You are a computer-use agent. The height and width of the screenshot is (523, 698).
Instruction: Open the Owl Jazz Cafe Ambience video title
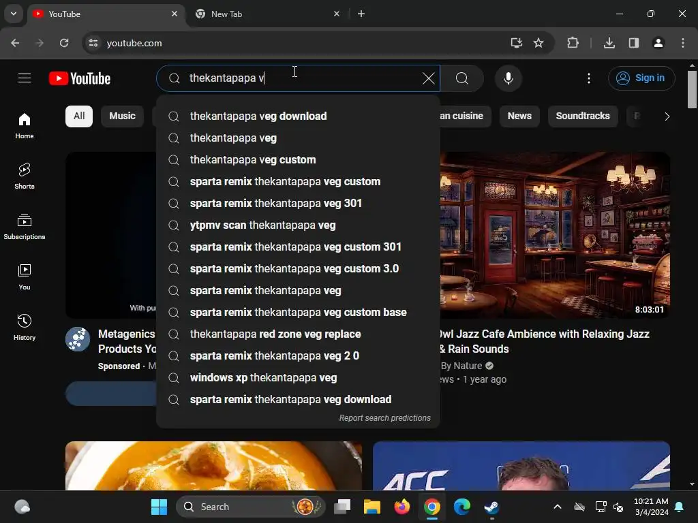click(544, 341)
